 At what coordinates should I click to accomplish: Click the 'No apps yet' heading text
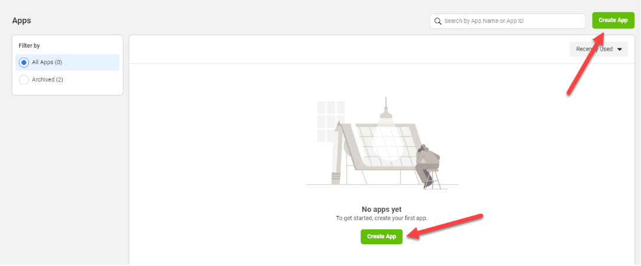tap(381, 210)
